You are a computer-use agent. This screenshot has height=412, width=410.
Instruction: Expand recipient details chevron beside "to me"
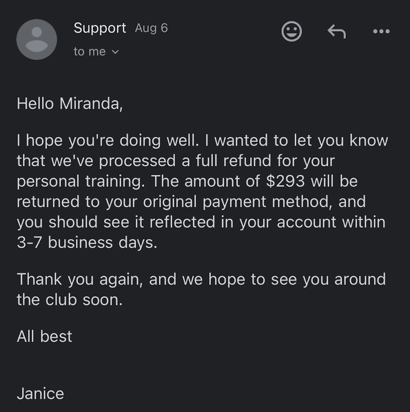(x=115, y=52)
